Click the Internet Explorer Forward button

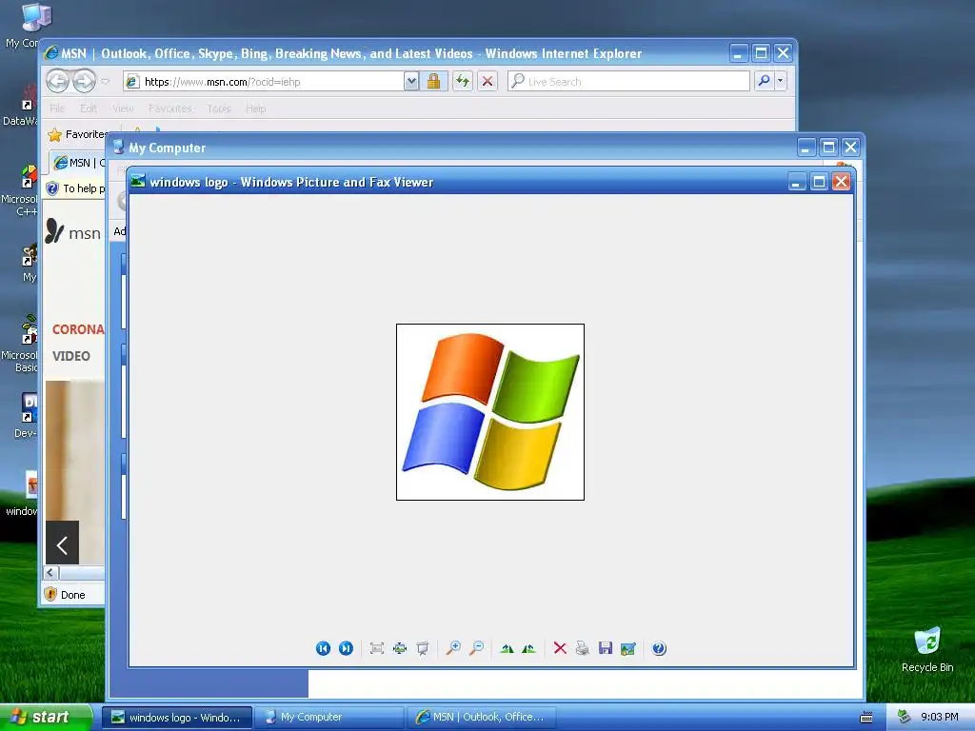(x=84, y=81)
